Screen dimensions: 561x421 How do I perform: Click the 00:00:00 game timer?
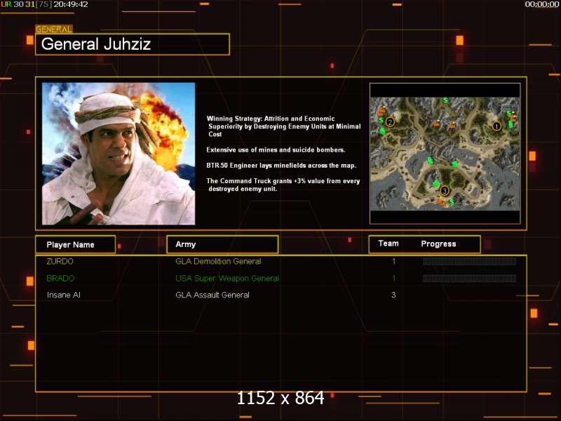click(541, 4)
